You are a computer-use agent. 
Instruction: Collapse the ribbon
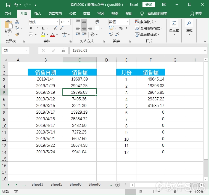[205, 41]
